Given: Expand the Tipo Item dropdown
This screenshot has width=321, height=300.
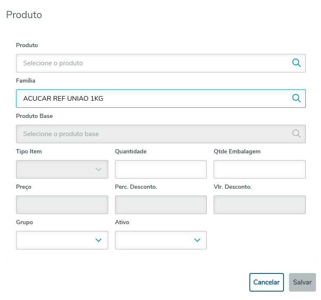Looking at the screenshot, I should coord(62,169).
